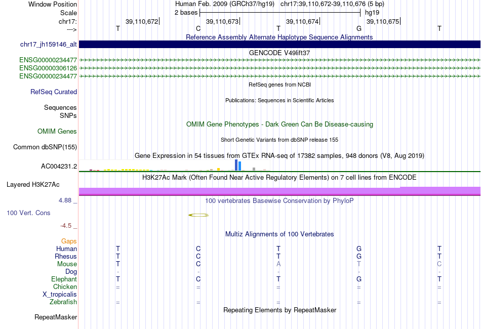Click the H3K27Ac Mark track title
This screenshot has height=329, width=481.
(279, 178)
